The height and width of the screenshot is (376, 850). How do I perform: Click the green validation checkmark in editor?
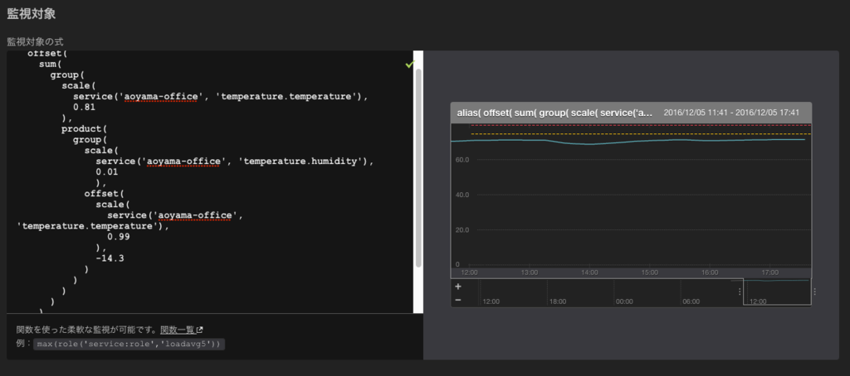409,65
